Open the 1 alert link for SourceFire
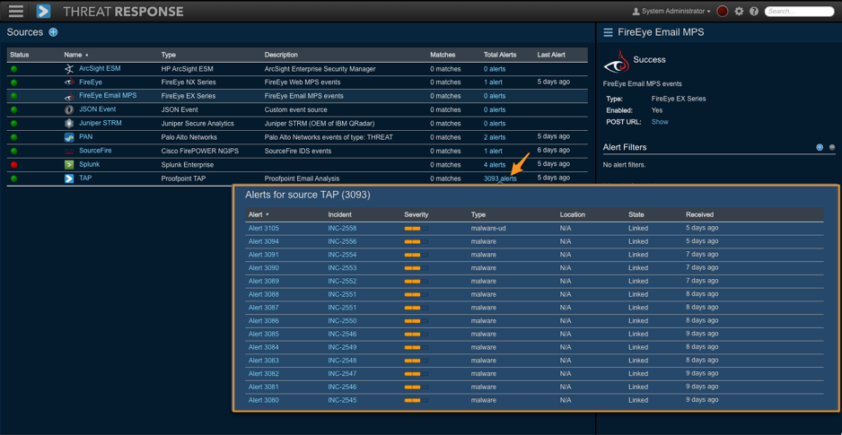The image size is (842, 435). point(493,152)
